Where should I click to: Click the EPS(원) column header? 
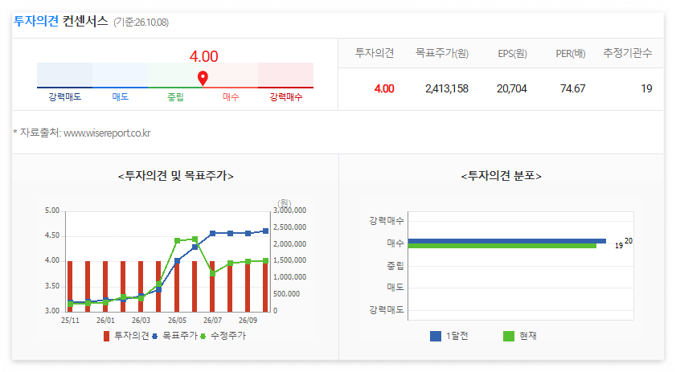tap(512, 54)
